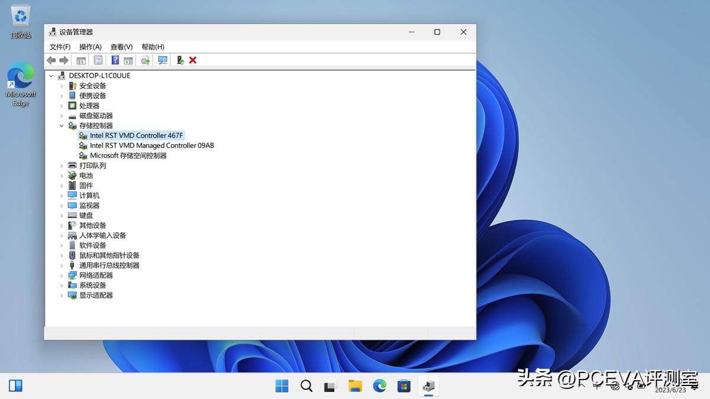Click the 网络适配器 network icon
The height and width of the screenshot is (399, 710).
pyautogui.click(x=72, y=275)
